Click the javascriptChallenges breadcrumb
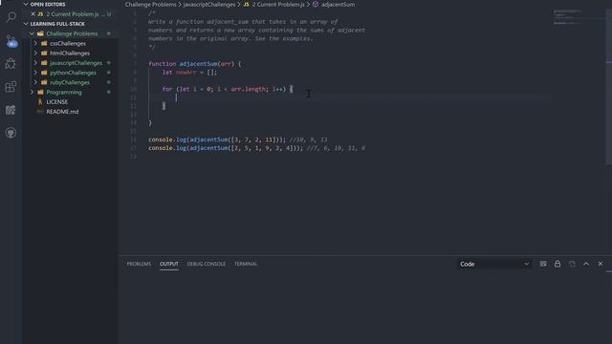Viewport: 612px width, 344px height. tap(209, 4)
